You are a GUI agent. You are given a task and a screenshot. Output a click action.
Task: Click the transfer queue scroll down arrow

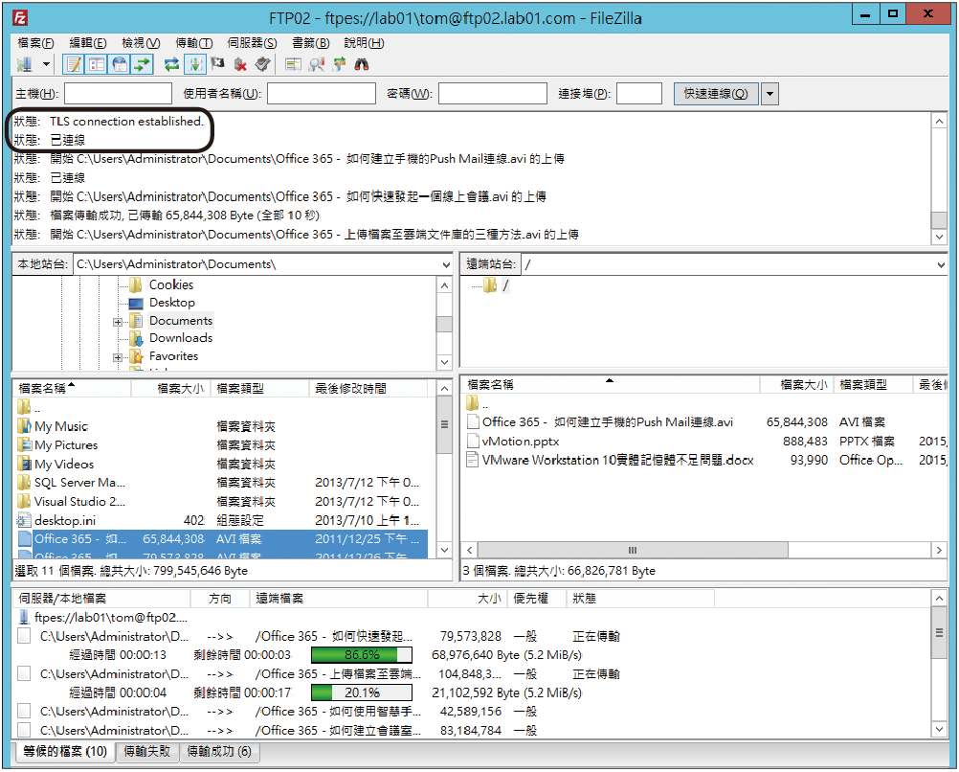coord(939,729)
